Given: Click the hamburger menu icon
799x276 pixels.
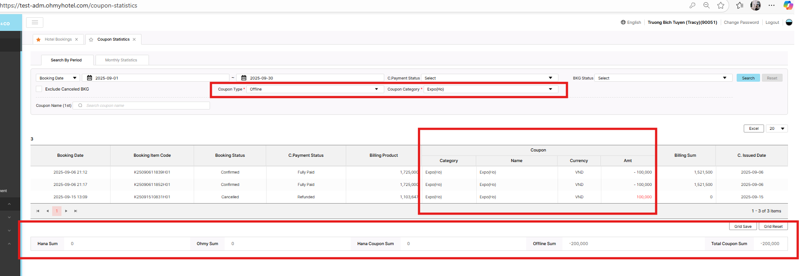Looking at the screenshot, I should click(34, 23).
